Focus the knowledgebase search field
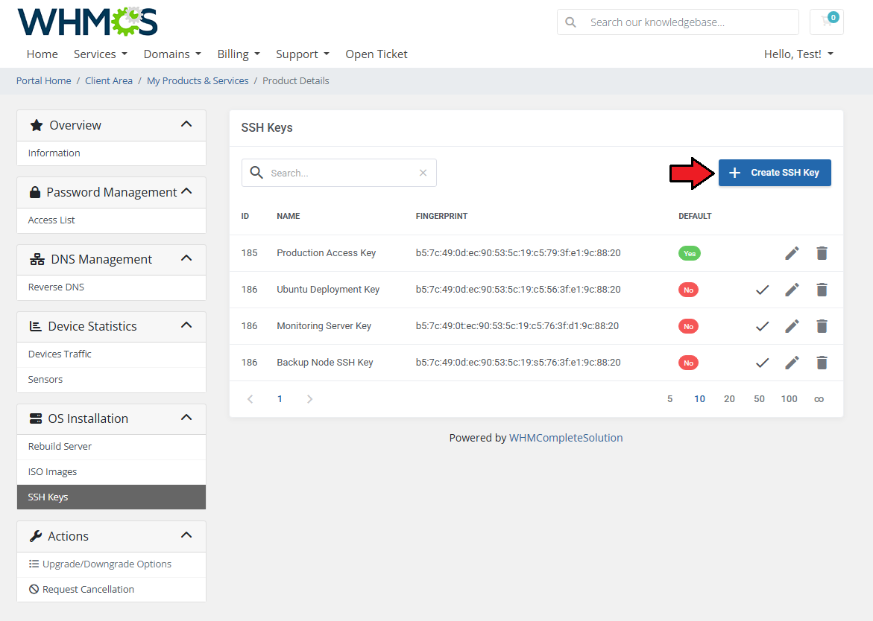Screen dimensions: 873x621 click(x=678, y=22)
